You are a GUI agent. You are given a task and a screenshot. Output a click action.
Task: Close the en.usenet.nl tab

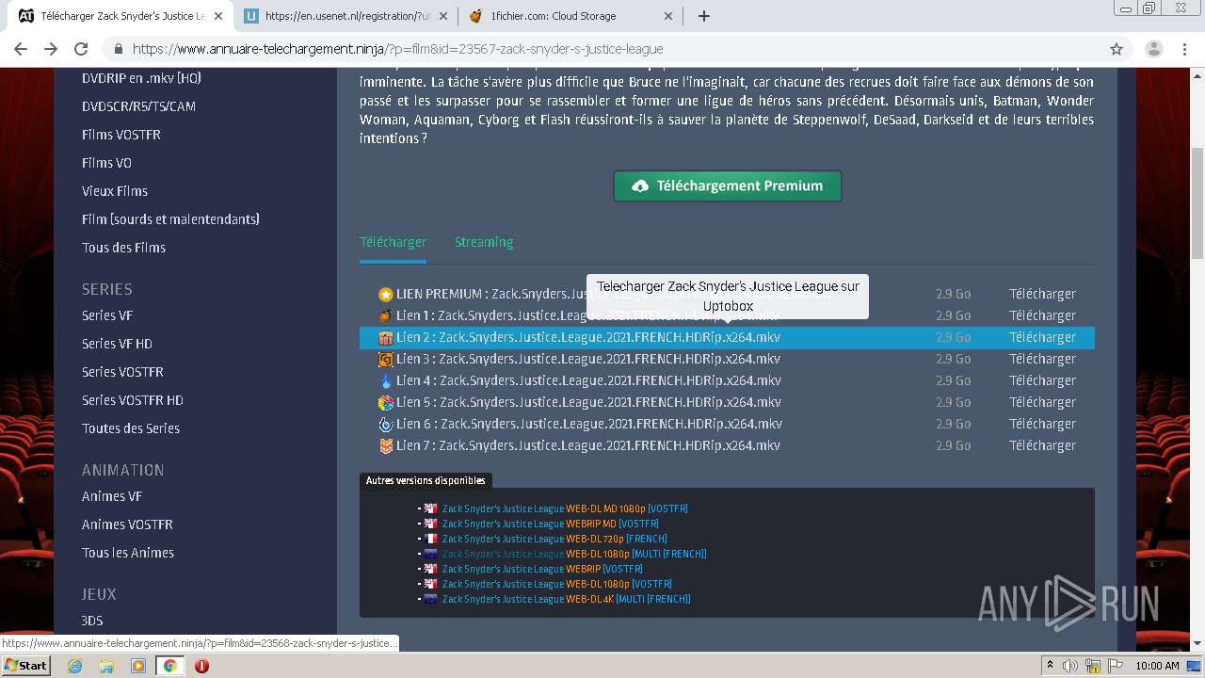pyautogui.click(x=444, y=16)
